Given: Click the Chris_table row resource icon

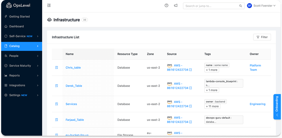Looking at the screenshot, I should (57, 68).
